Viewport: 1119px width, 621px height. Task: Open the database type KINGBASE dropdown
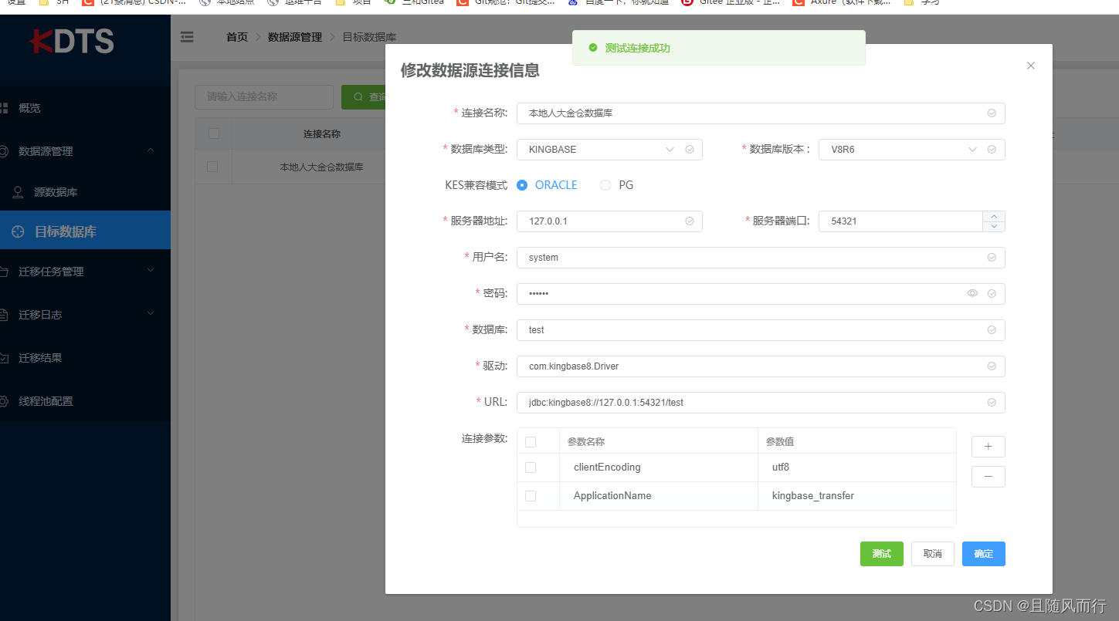[x=609, y=149]
